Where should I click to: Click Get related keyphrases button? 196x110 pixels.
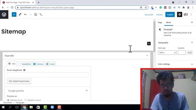pyautogui.click(x=19, y=81)
